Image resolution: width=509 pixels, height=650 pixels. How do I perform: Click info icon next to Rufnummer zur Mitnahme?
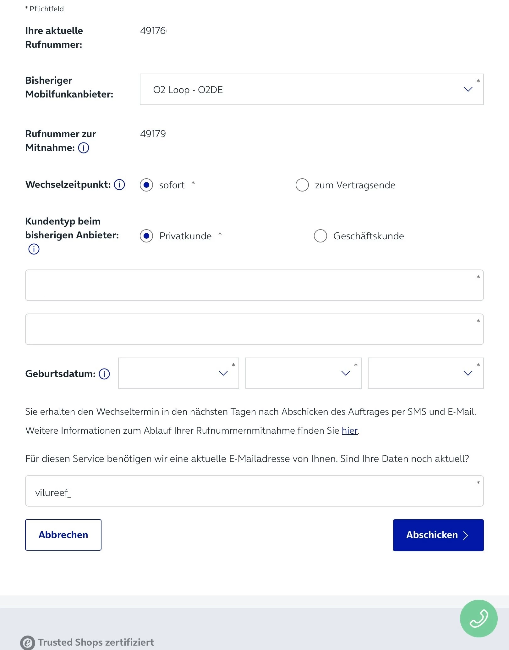click(x=84, y=147)
